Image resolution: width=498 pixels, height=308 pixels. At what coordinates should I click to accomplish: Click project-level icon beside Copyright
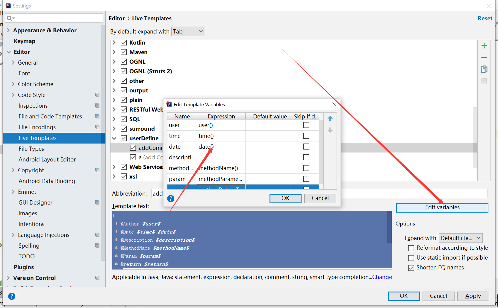(x=97, y=170)
